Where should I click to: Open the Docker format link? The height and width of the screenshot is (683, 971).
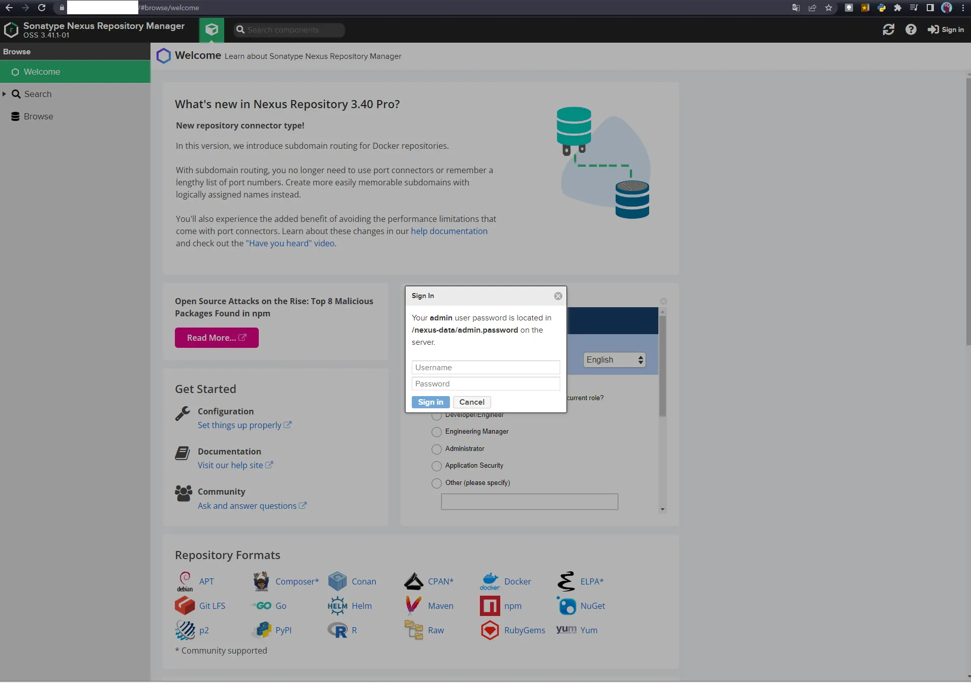pyautogui.click(x=518, y=581)
